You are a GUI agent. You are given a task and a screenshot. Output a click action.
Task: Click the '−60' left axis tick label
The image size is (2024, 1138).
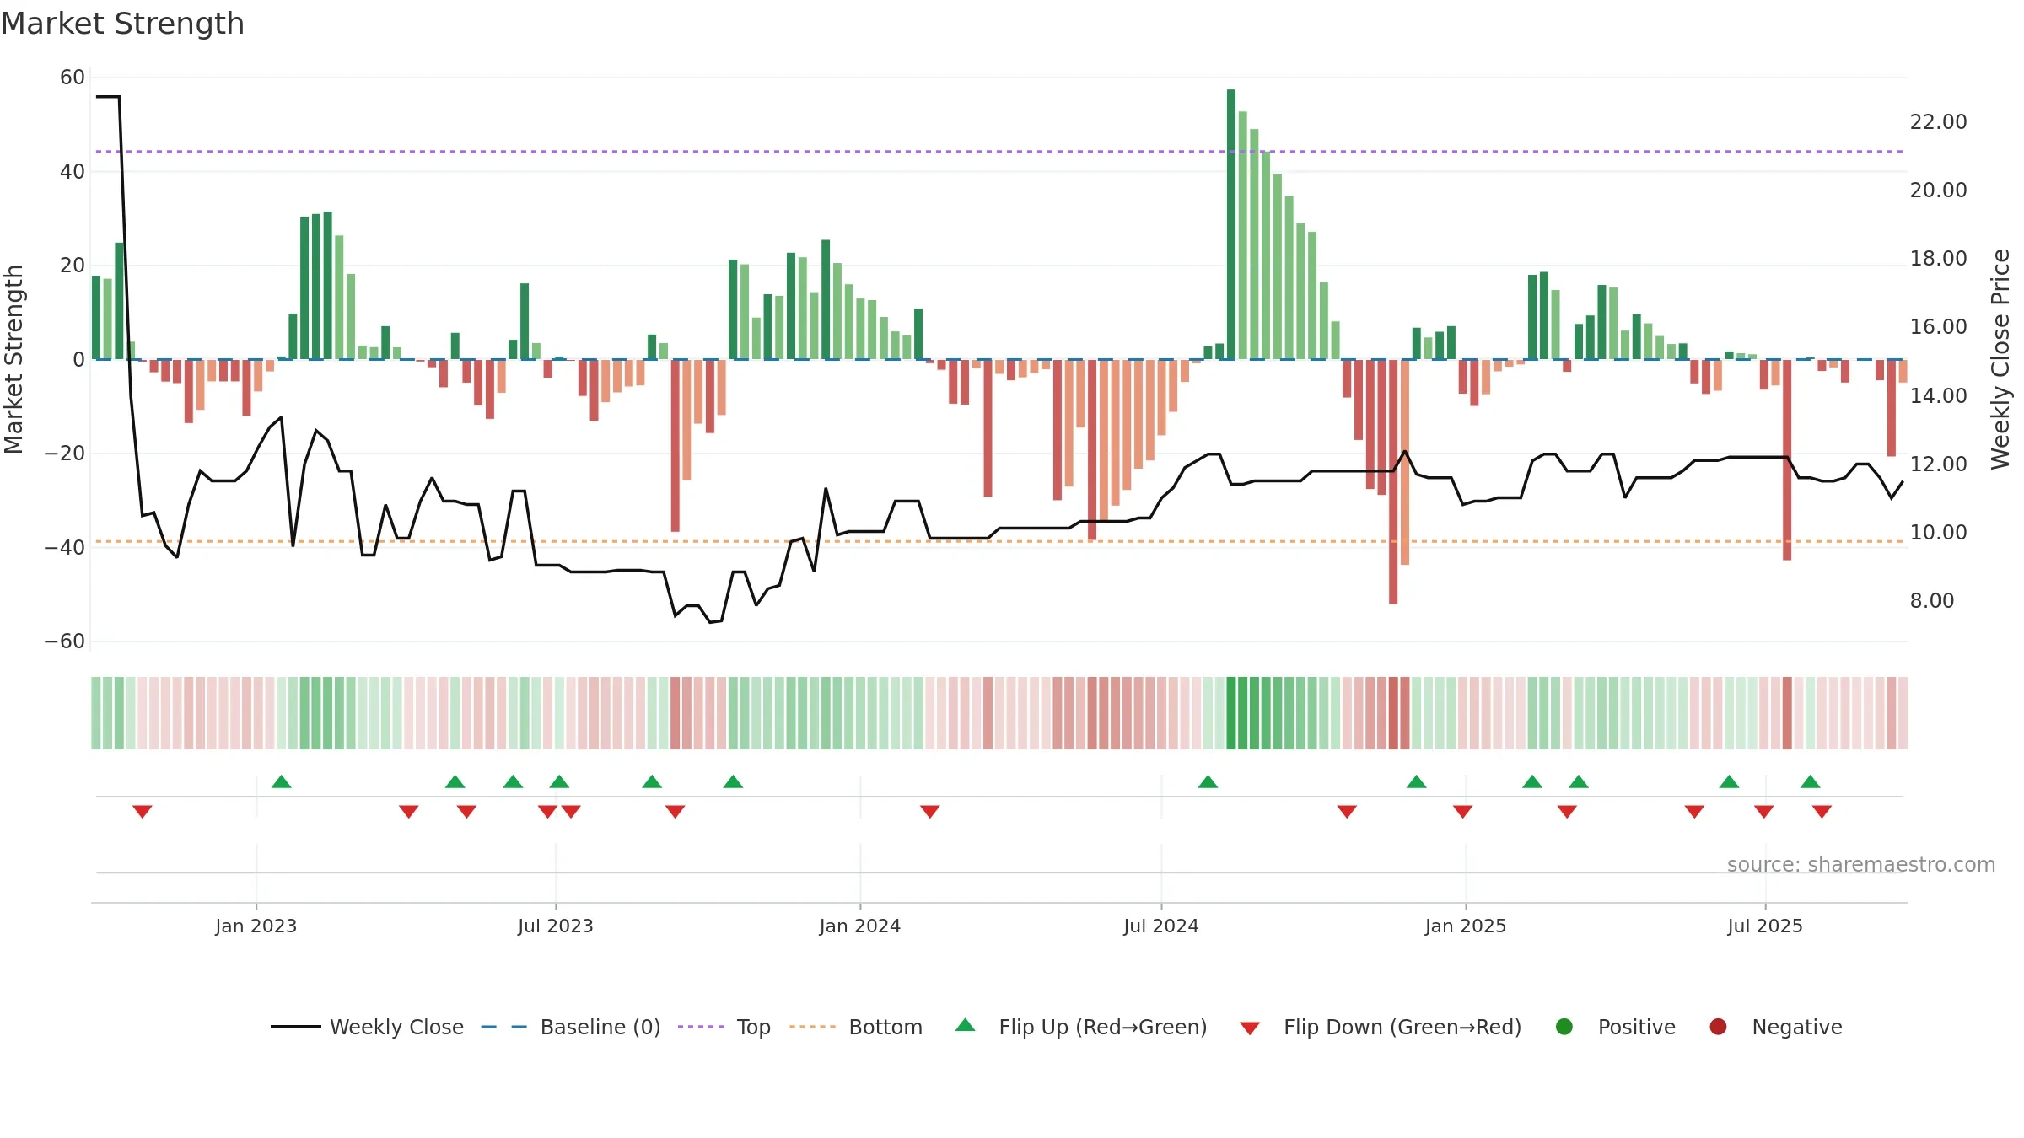65,641
